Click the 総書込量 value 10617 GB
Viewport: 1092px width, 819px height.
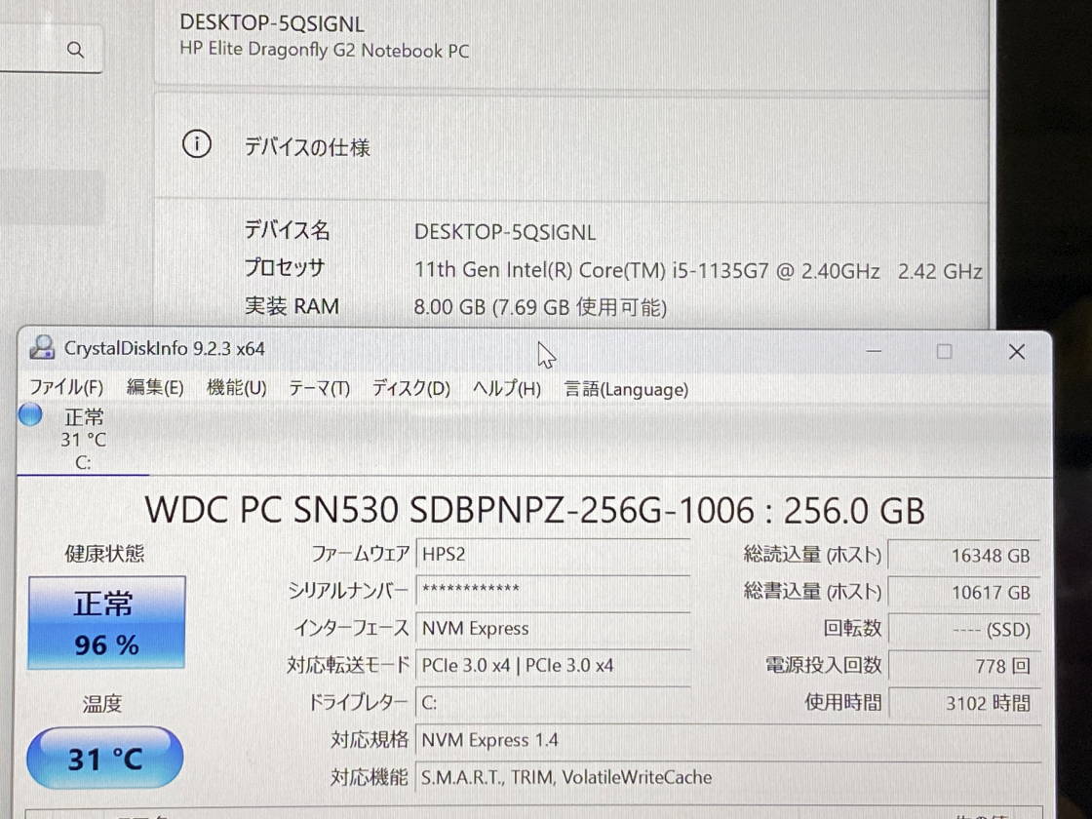pos(964,593)
